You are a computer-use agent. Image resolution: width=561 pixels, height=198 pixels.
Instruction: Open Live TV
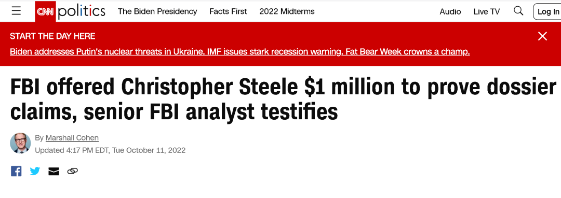click(487, 11)
